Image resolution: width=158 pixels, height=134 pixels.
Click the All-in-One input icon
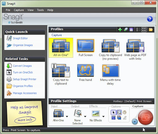click(59, 113)
